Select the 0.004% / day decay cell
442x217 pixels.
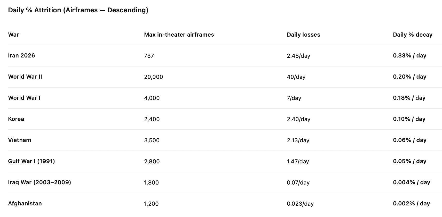[412, 182]
